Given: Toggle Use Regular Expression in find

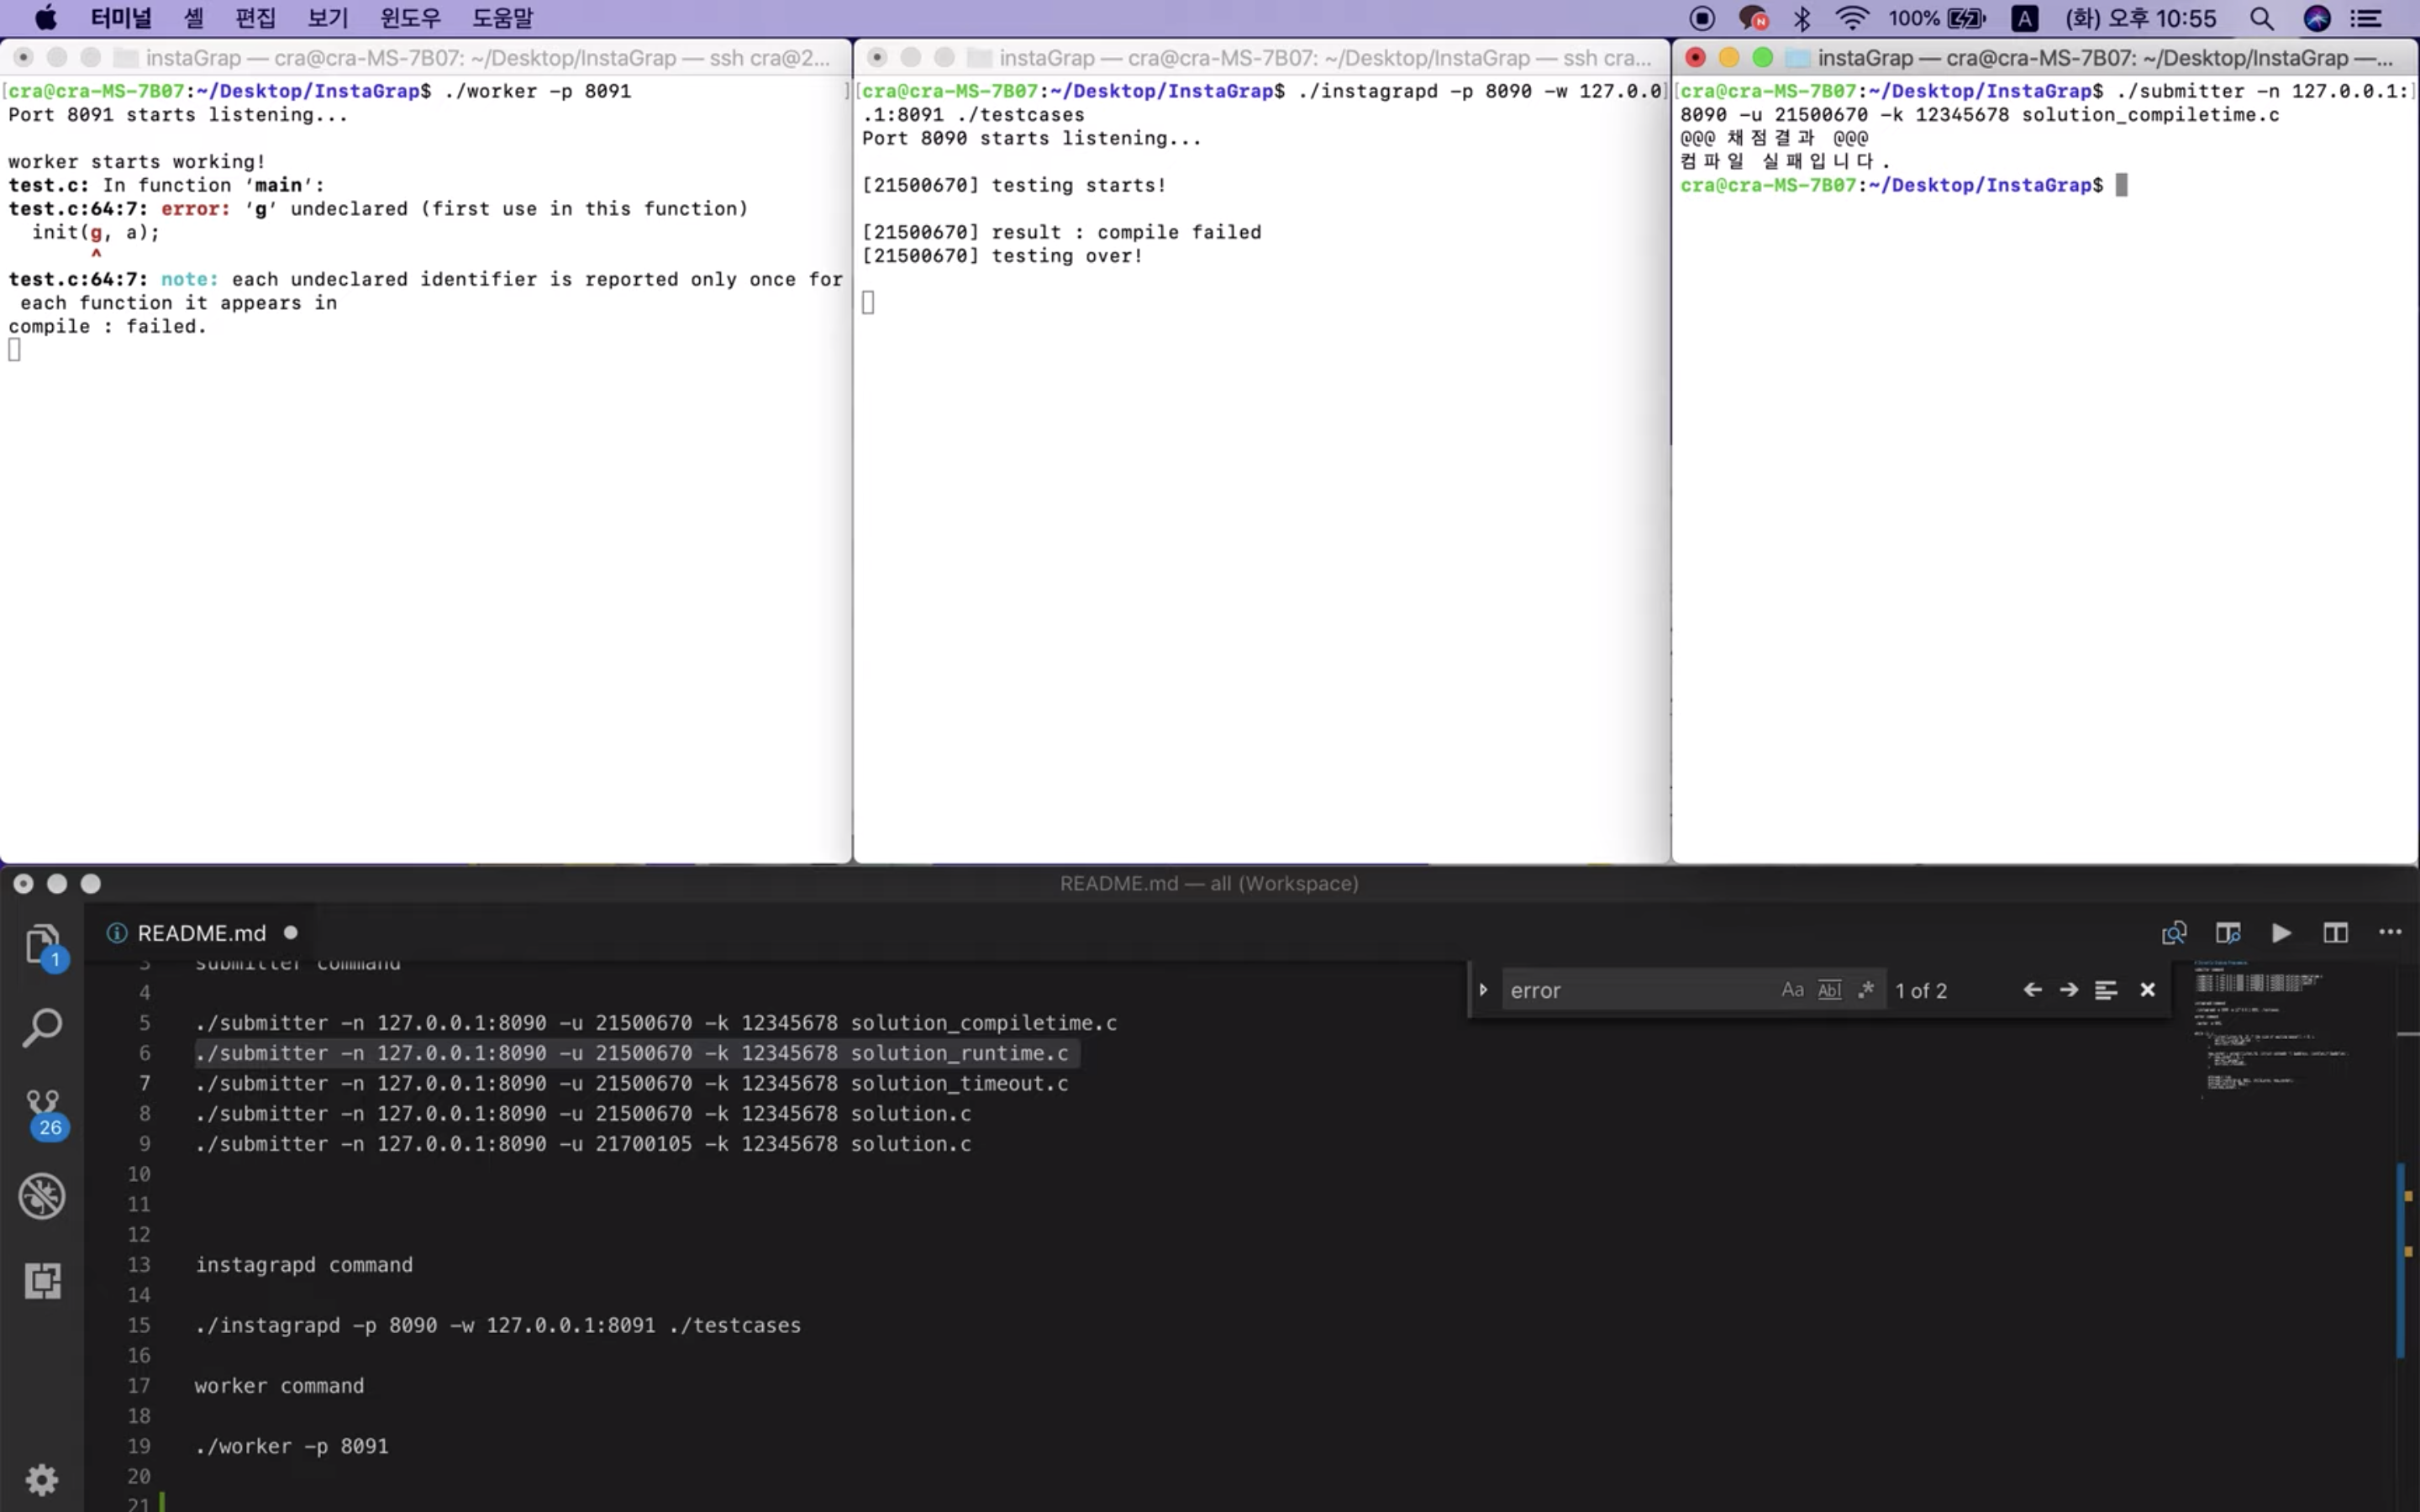Looking at the screenshot, I should pos(1866,990).
